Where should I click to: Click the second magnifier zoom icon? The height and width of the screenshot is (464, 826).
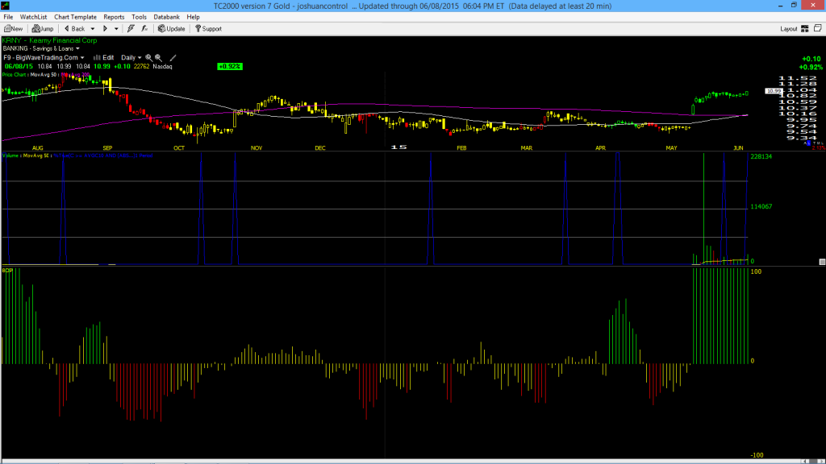pyautogui.click(x=158, y=57)
